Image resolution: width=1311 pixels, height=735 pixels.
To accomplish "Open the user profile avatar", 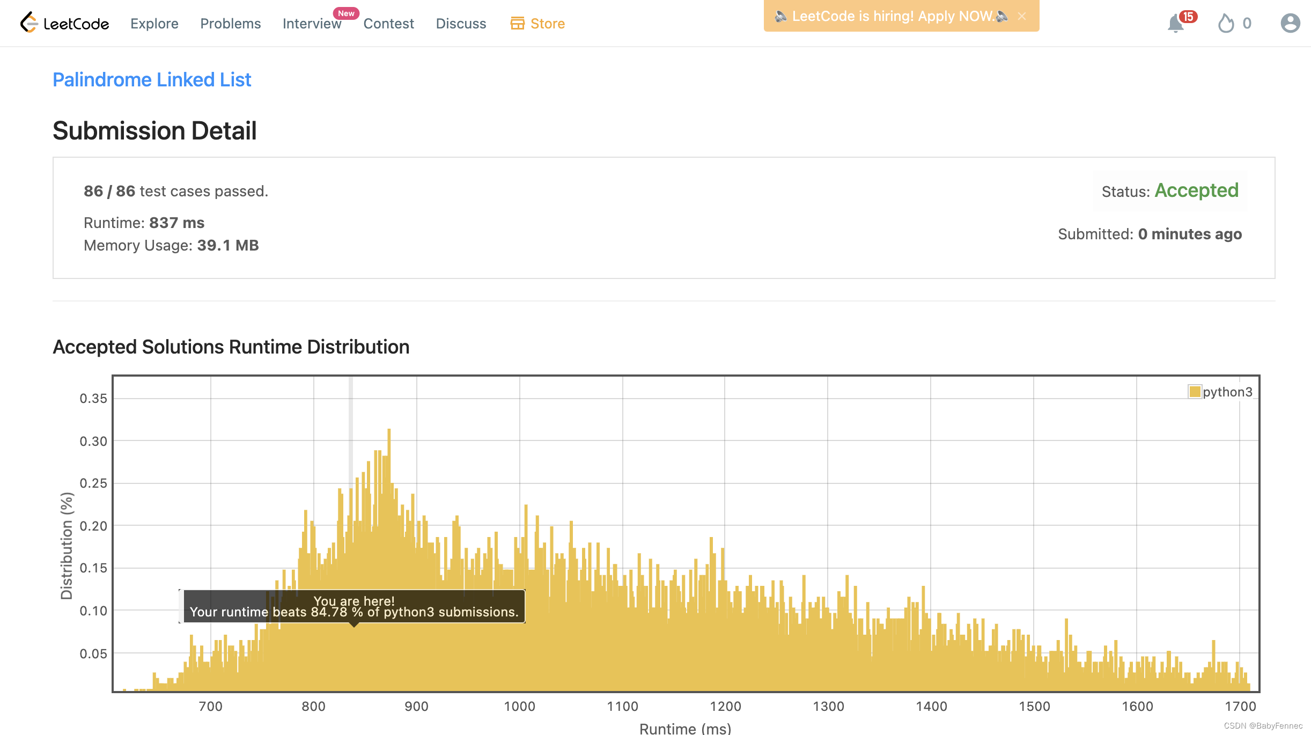I will [1290, 23].
